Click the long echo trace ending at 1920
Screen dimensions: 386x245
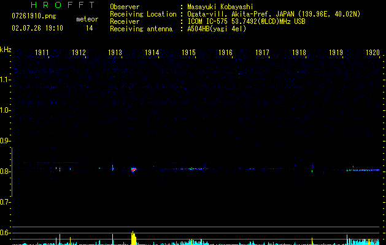pyautogui.click(x=363, y=170)
